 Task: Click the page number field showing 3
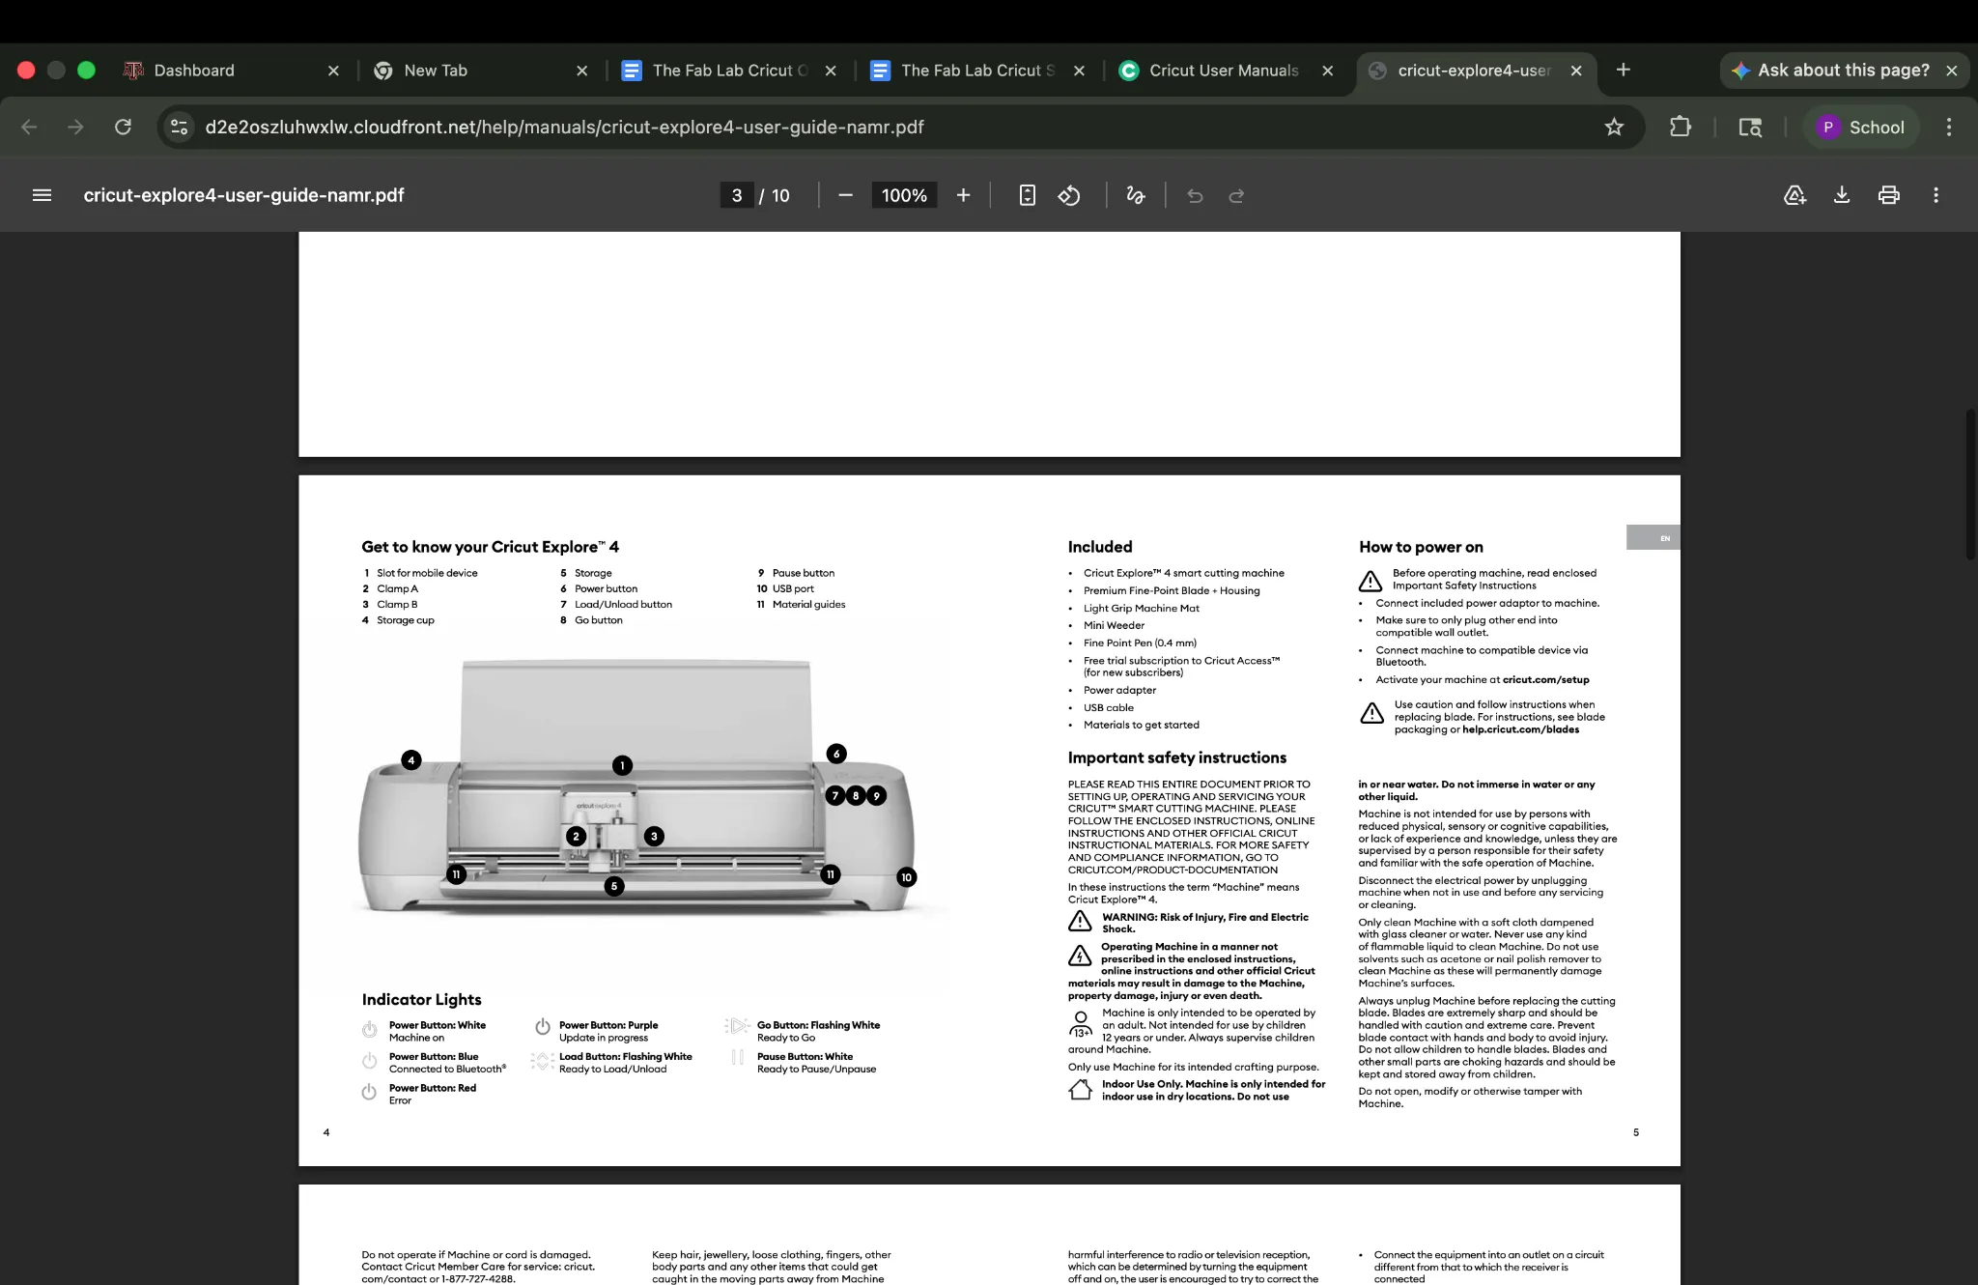pos(737,195)
